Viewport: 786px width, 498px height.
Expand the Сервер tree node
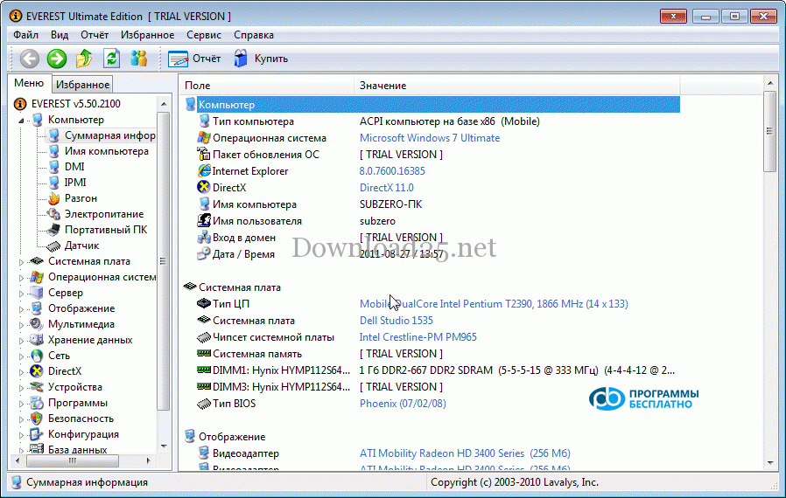(x=21, y=294)
